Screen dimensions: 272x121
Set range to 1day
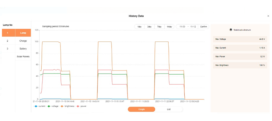139,27
